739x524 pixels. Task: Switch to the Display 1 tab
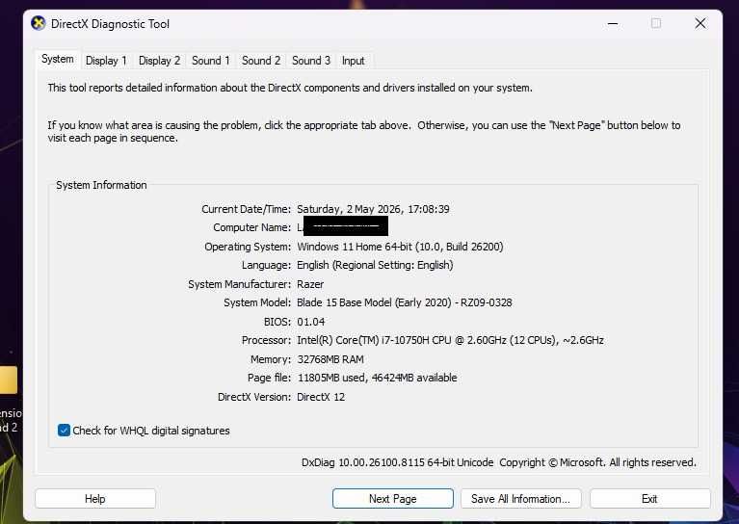click(106, 61)
